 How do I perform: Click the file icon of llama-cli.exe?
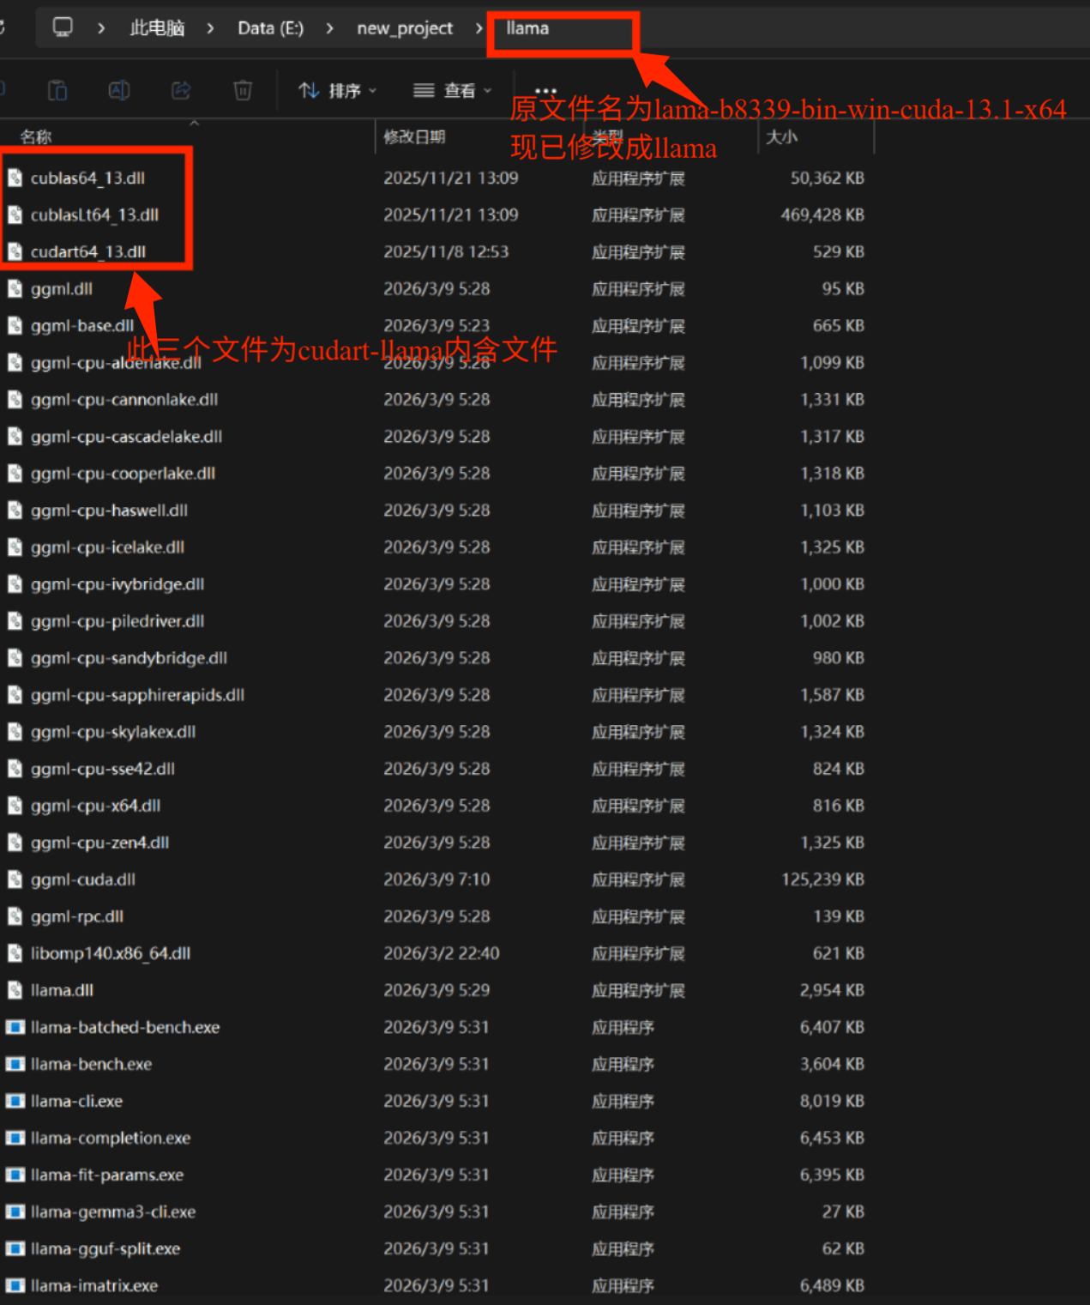pyautogui.click(x=15, y=1101)
